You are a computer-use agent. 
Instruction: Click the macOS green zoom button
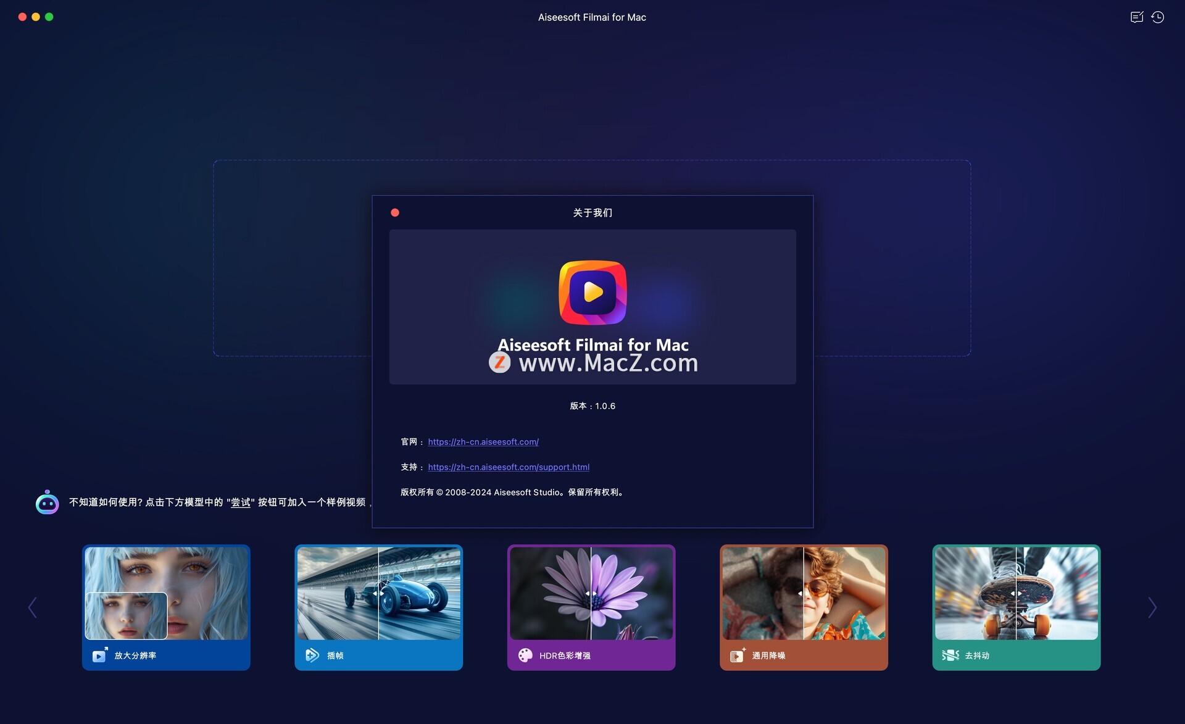click(49, 17)
